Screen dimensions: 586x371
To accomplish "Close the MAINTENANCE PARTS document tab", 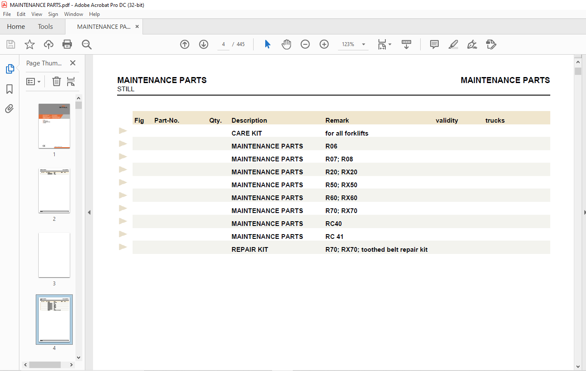I will coord(137,27).
